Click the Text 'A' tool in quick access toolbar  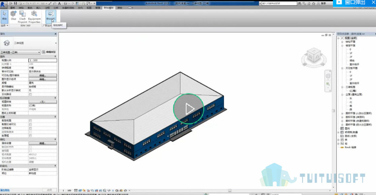pyautogui.click(x=59, y=3)
